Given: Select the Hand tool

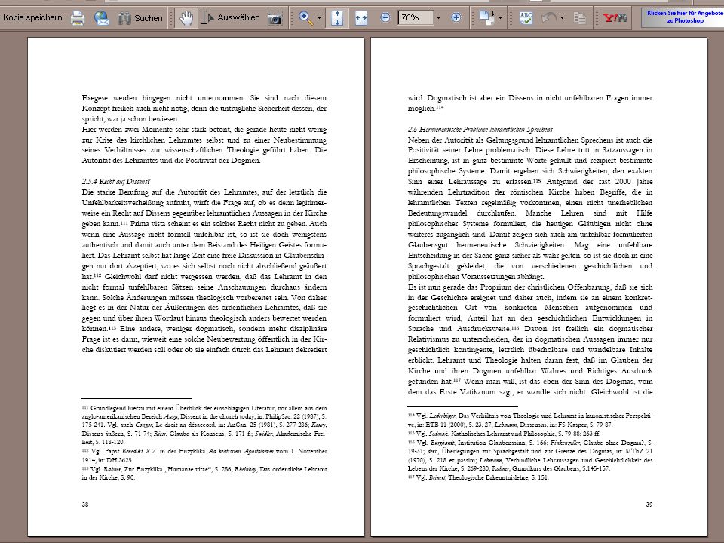Looking at the screenshot, I should tap(186, 18).
